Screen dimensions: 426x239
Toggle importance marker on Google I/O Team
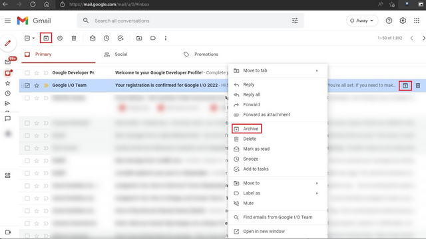click(x=46, y=86)
